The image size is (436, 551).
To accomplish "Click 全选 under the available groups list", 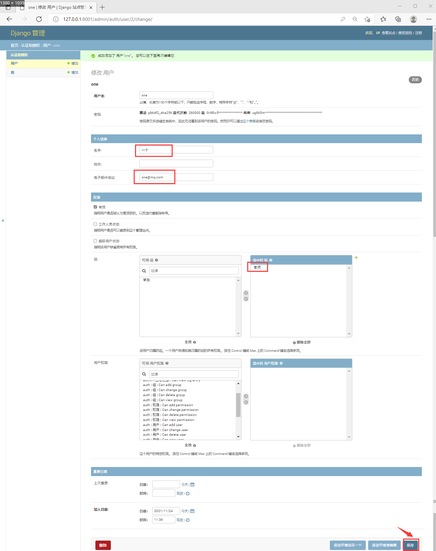I will [190, 342].
